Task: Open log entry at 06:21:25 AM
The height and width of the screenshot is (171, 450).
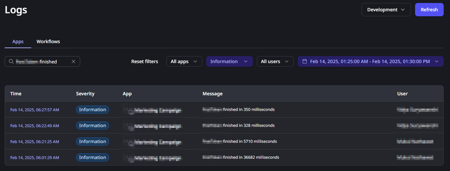Action: 35,141
